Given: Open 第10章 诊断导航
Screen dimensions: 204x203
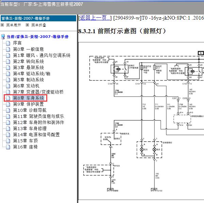Looking at the screenshot, I should [x=30, y=110].
